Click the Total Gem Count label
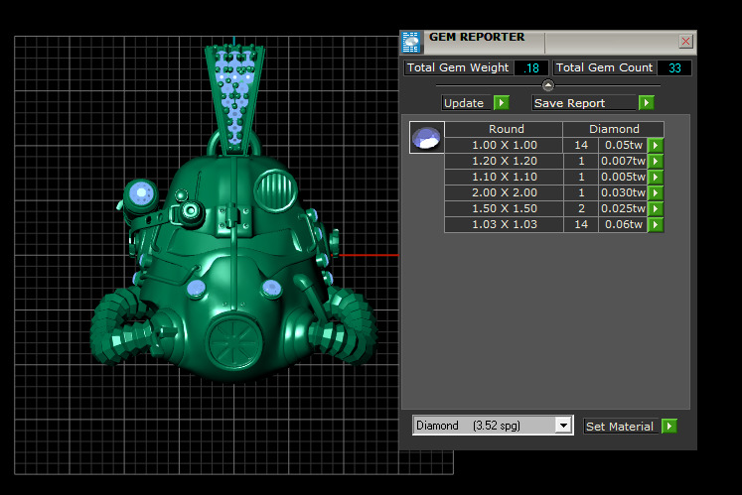 (x=604, y=67)
